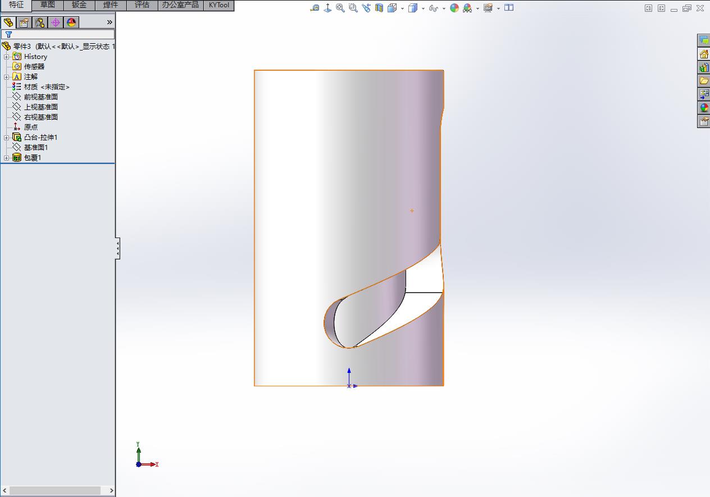
Task: Click the Previous View icon
Action: (366, 8)
